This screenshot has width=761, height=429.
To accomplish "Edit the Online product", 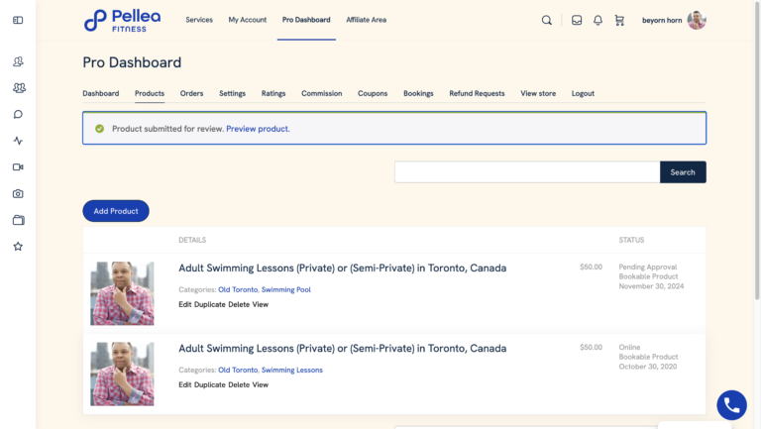I will click(x=185, y=384).
